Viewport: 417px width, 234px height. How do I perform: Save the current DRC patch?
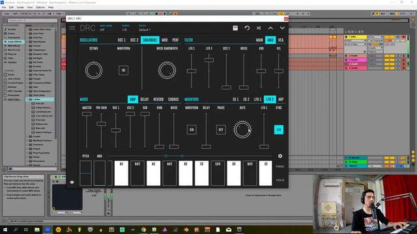[x=235, y=28]
